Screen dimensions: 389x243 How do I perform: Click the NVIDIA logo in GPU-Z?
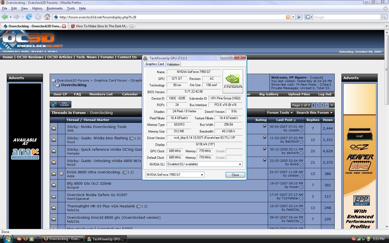pyautogui.click(x=233, y=81)
